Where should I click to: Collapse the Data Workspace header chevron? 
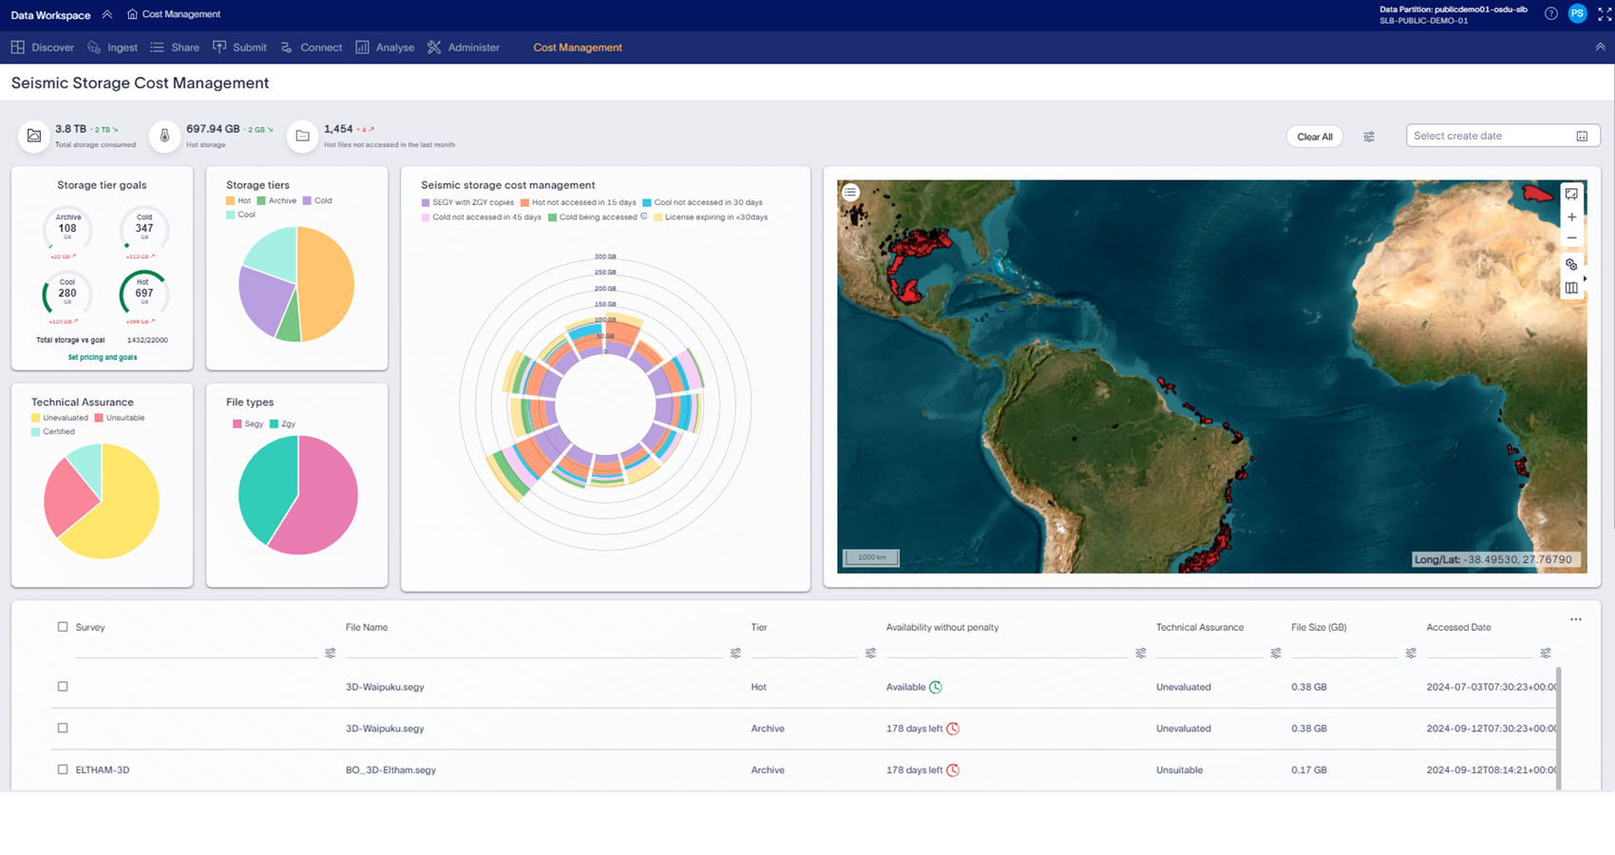pyautogui.click(x=107, y=14)
